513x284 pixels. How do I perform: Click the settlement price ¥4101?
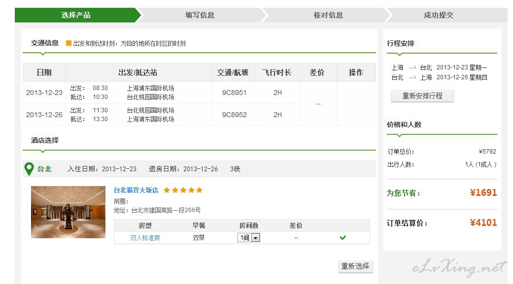(x=483, y=222)
